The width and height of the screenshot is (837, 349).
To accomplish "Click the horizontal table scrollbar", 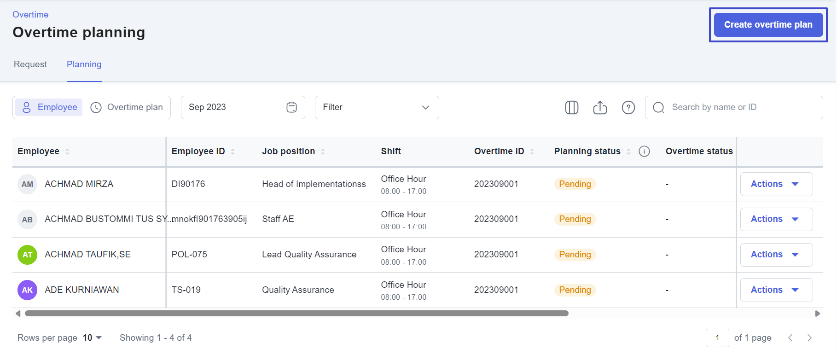I will click(x=296, y=314).
